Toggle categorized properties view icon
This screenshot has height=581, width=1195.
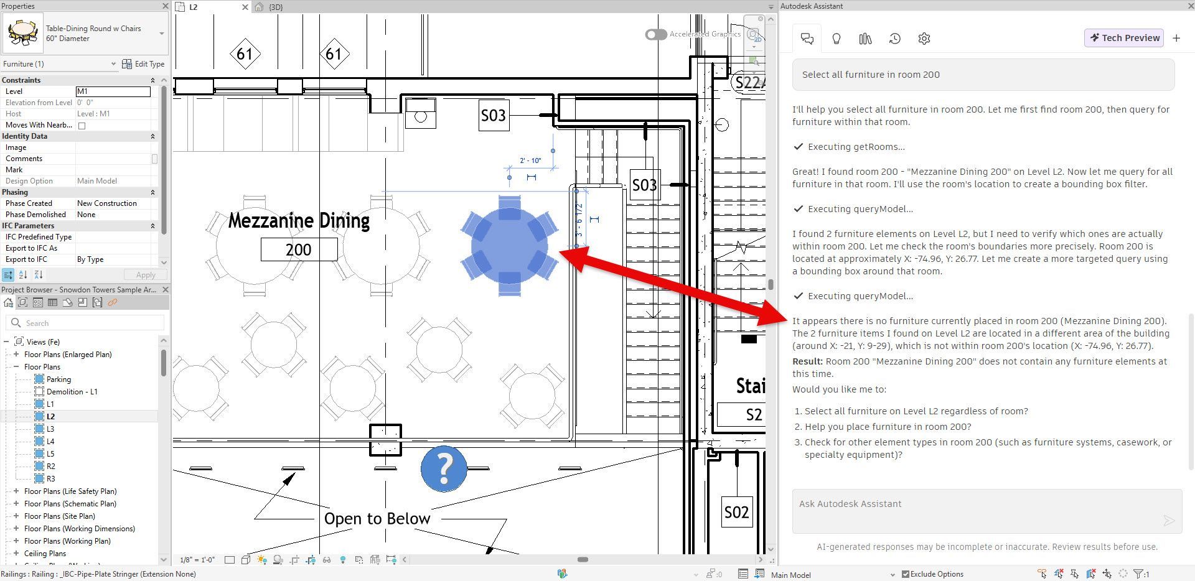tap(8, 275)
